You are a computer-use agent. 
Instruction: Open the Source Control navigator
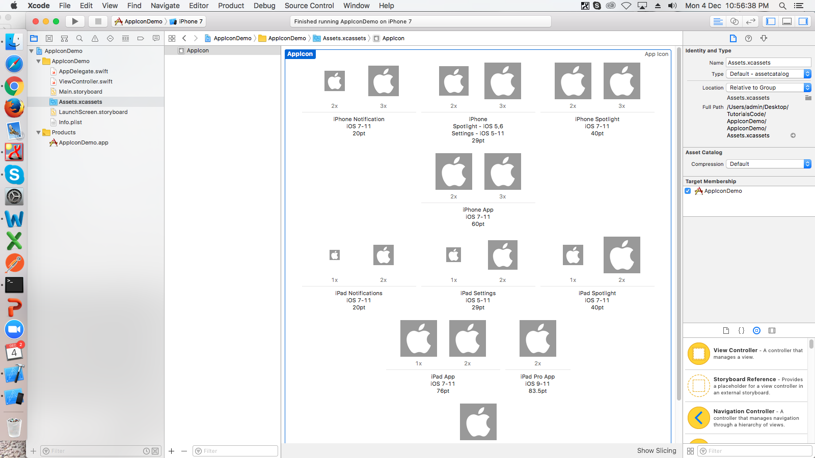click(x=49, y=38)
